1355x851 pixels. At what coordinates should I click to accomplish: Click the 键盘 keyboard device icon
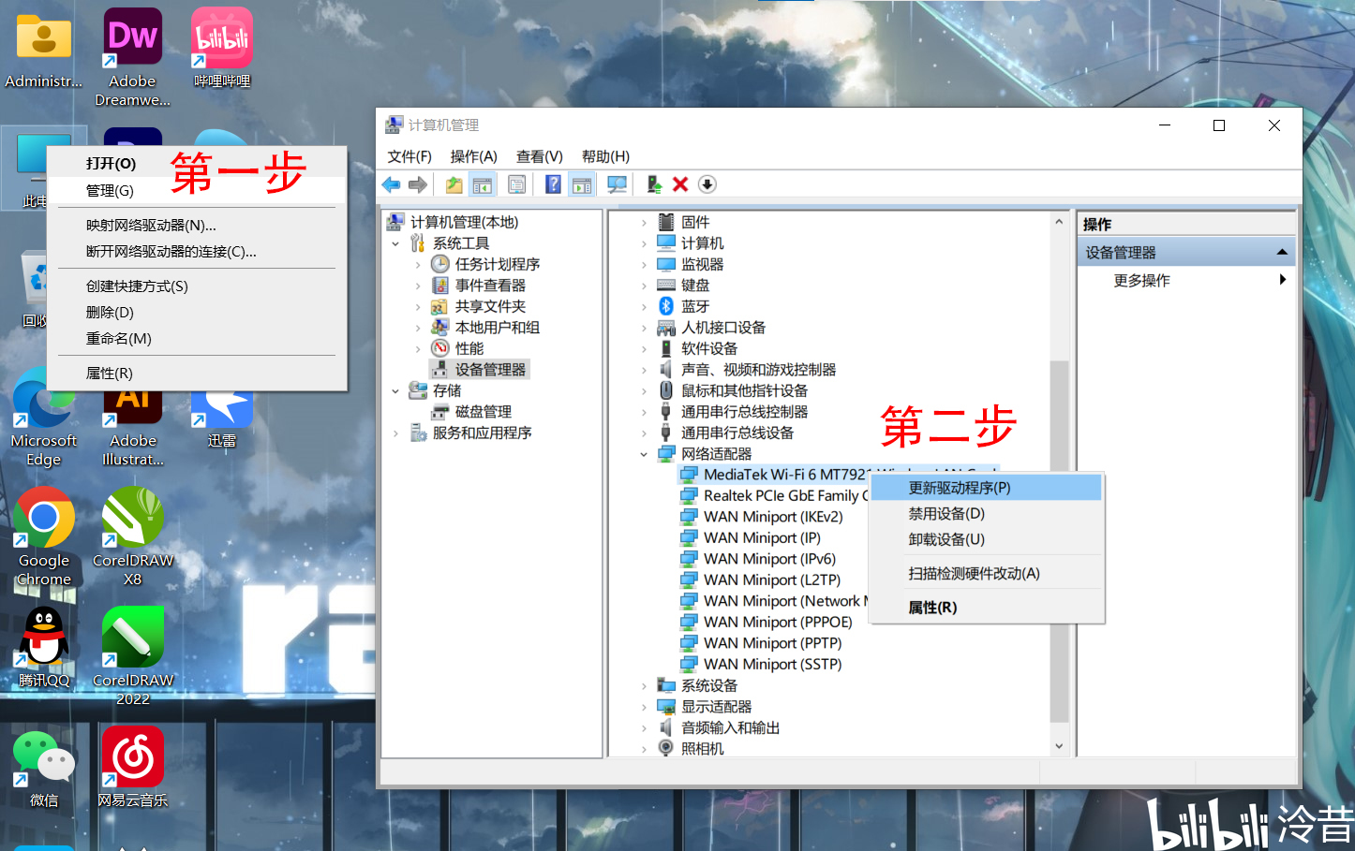pos(666,285)
